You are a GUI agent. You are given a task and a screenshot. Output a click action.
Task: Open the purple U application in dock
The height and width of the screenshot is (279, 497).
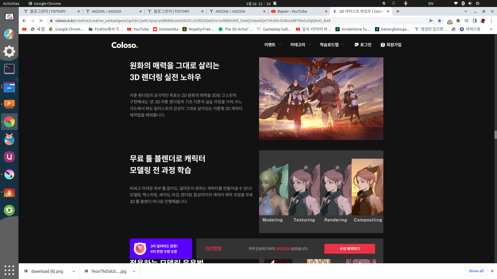point(9,157)
